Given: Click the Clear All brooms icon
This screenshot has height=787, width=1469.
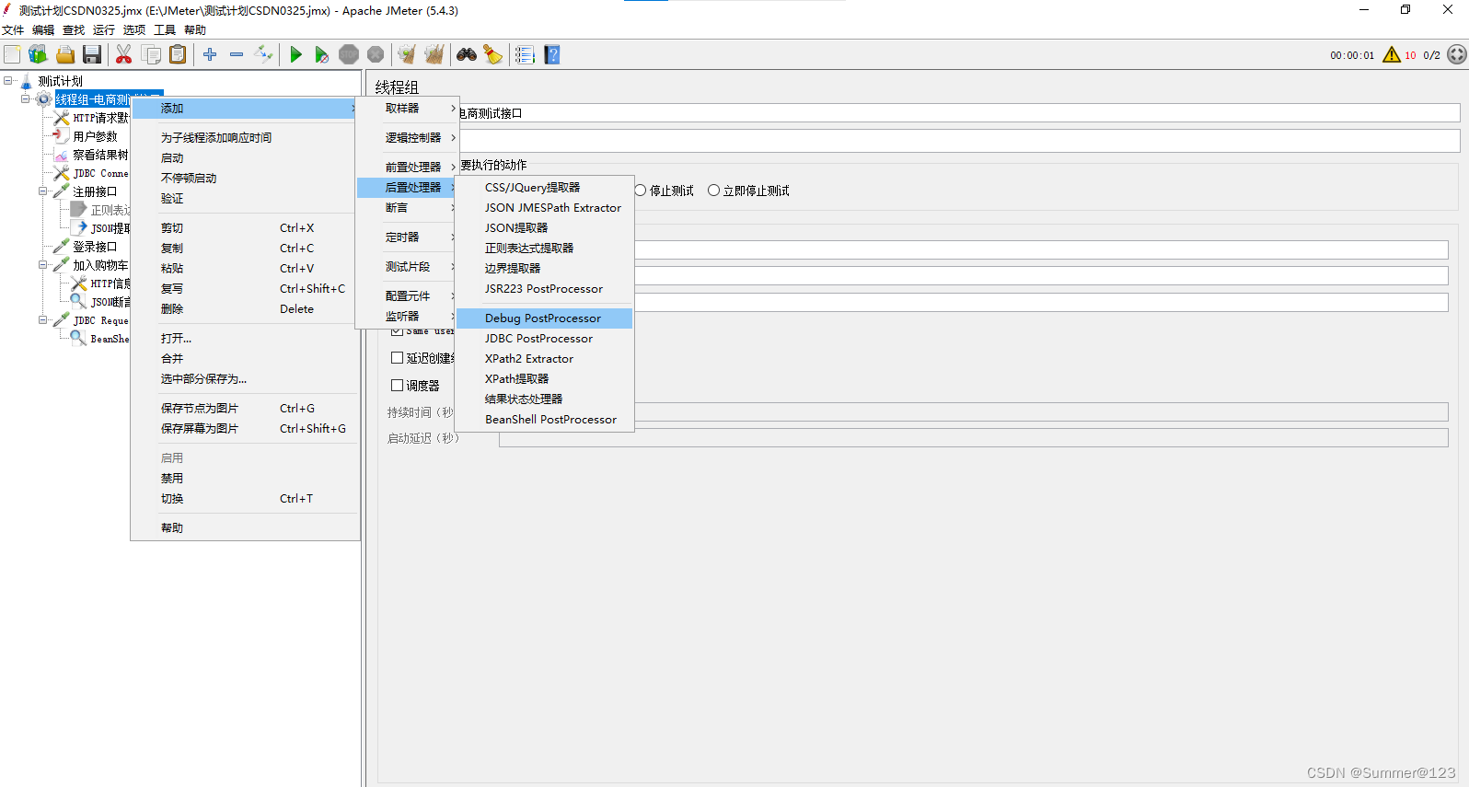Looking at the screenshot, I should click(x=434, y=54).
